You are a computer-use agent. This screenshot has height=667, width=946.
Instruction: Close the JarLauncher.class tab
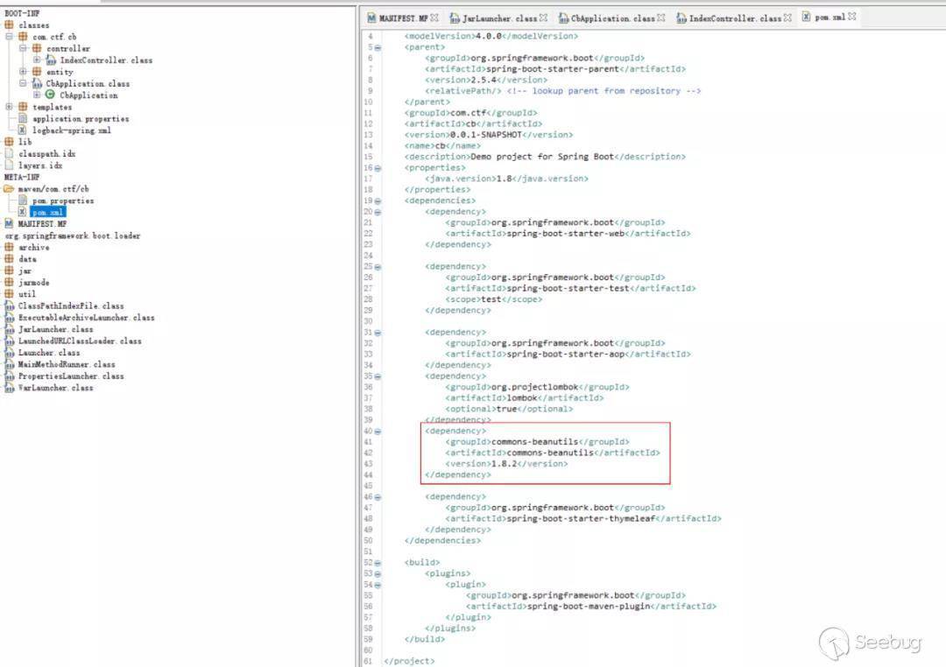544,18
